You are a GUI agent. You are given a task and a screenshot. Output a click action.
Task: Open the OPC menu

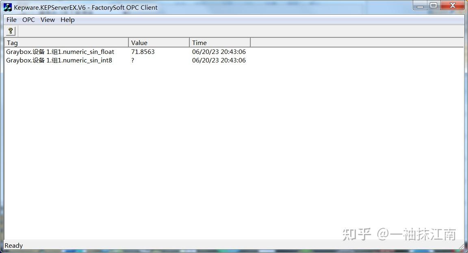(x=28, y=19)
